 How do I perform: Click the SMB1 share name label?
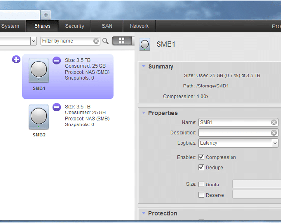click(x=39, y=88)
